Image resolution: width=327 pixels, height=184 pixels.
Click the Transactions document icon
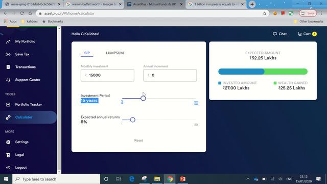tap(8, 67)
